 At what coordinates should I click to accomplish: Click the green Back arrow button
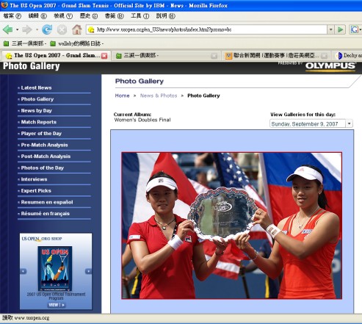7,29
